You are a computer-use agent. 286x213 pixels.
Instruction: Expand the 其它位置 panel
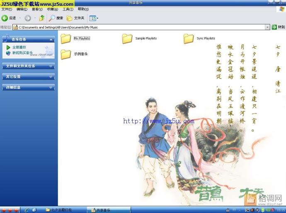pos(51,77)
